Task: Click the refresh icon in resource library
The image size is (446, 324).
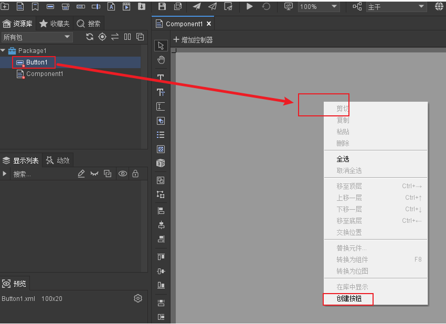Action: tap(90, 37)
